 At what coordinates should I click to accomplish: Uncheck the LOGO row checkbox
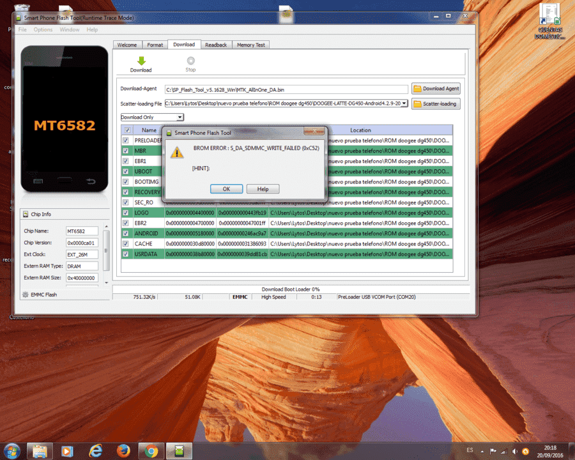click(126, 213)
